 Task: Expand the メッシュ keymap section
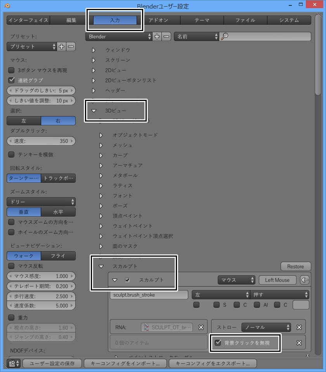[x=101, y=146]
